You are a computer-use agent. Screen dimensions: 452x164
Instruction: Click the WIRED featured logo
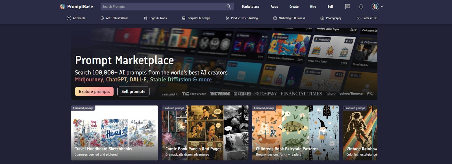(242, 94)
